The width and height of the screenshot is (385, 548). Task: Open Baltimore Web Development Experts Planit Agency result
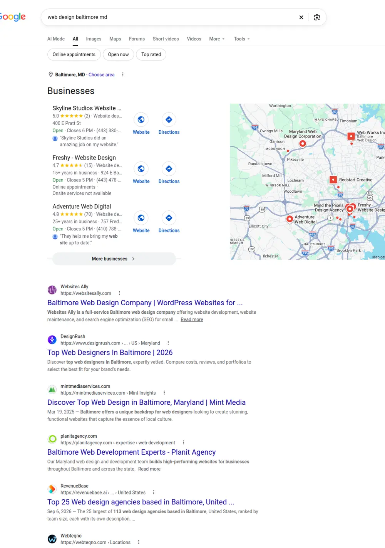click(131, 452)
